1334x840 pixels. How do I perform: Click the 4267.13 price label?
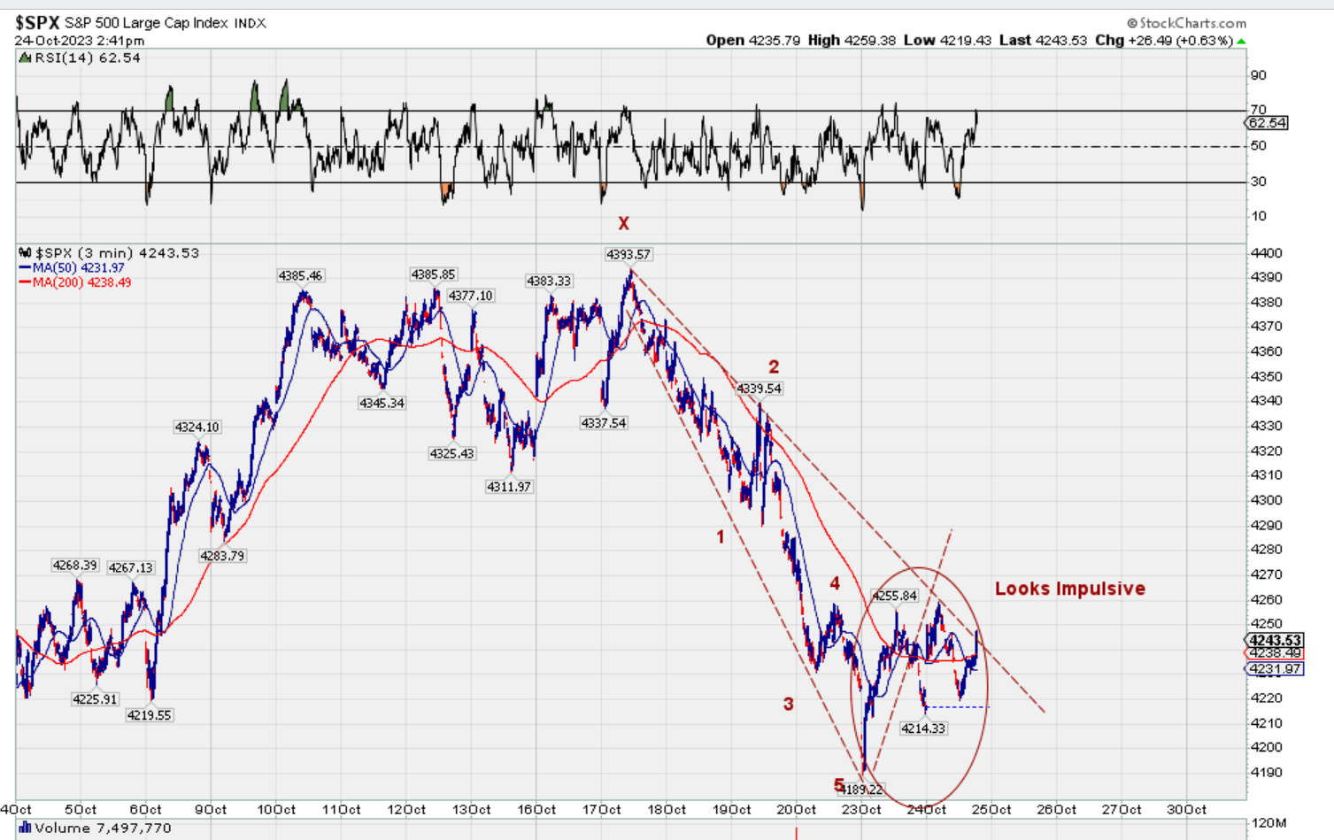coord(130,568)
